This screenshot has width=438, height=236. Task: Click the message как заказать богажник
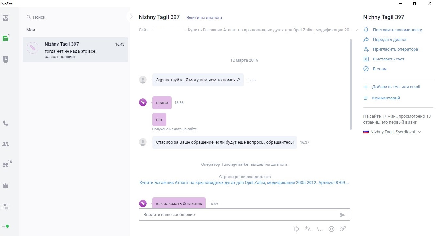(179, 203)
